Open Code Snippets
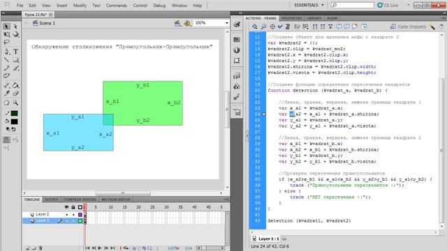This screenshot has height=251, width=447. (x=408, y=26)
